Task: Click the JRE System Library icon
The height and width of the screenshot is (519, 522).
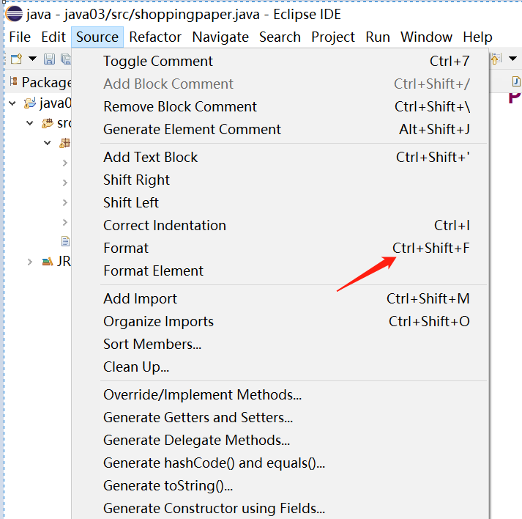Action: pos(47,262)
